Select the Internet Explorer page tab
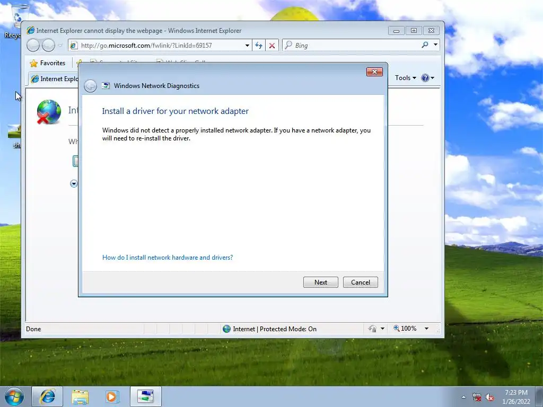 55,79
